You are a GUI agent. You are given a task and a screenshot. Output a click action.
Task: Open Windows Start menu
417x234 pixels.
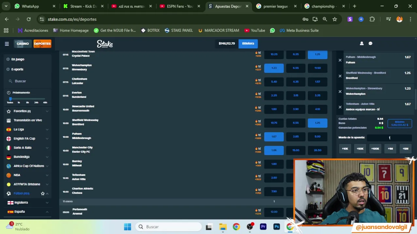pyautogui.click(x=127, y=227)
